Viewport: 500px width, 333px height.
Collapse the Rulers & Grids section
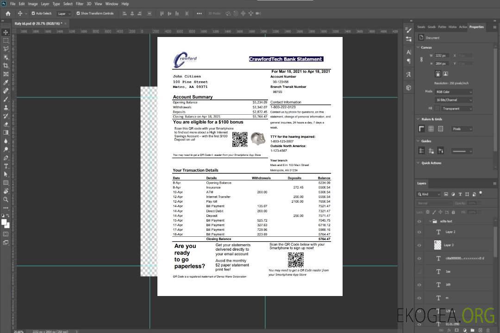coord(418,119)
